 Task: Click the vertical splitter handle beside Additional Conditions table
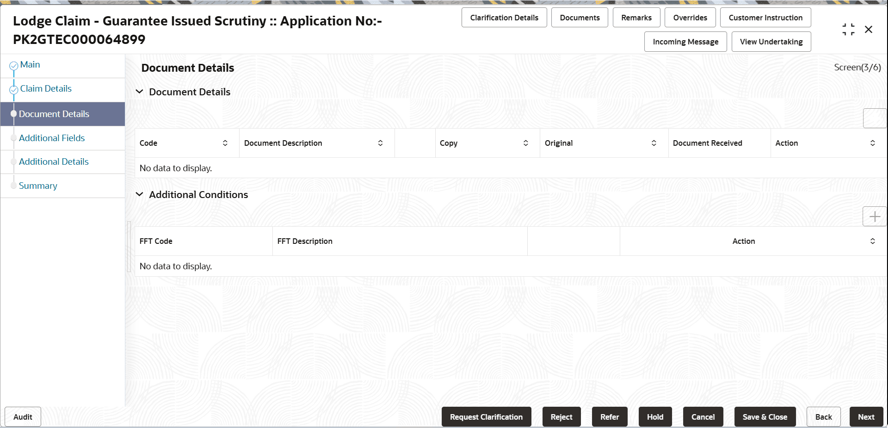coord(129,247)
